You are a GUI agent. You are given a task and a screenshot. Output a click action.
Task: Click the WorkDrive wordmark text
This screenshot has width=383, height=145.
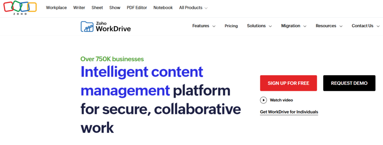click(x=113, y=29)
